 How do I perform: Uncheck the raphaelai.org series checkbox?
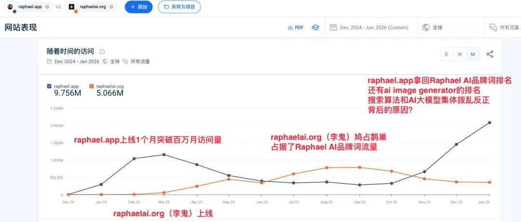pos(92,86)
